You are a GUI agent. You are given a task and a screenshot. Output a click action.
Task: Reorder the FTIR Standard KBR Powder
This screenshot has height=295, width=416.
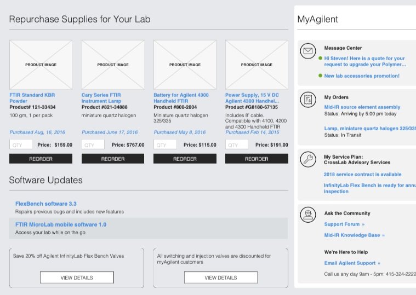coord(41,159)
